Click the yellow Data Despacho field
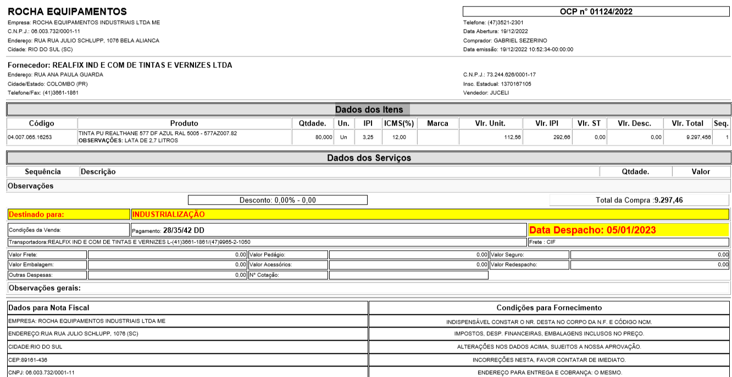Screen dimensions: 732x377 628,230
